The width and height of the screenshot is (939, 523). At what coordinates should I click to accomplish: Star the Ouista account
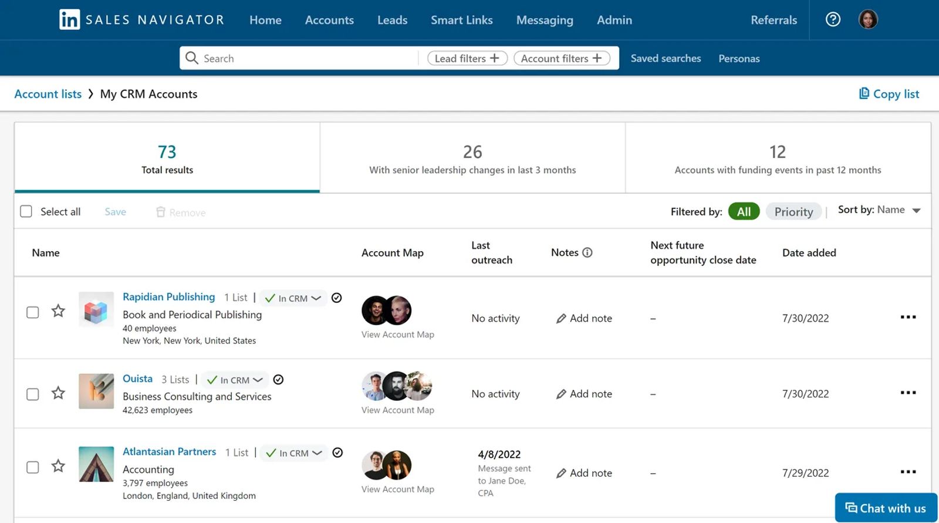[x=58, y=393]
